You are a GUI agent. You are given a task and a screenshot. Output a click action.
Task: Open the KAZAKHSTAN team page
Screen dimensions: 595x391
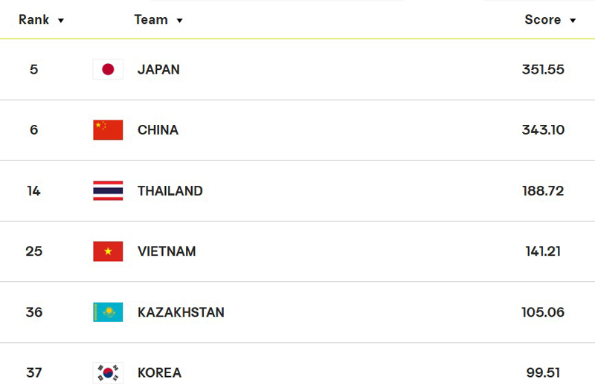coord(181,312)
